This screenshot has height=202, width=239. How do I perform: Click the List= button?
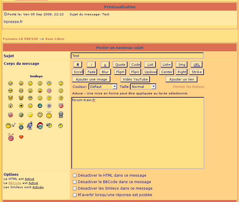(x=166, y=65)
